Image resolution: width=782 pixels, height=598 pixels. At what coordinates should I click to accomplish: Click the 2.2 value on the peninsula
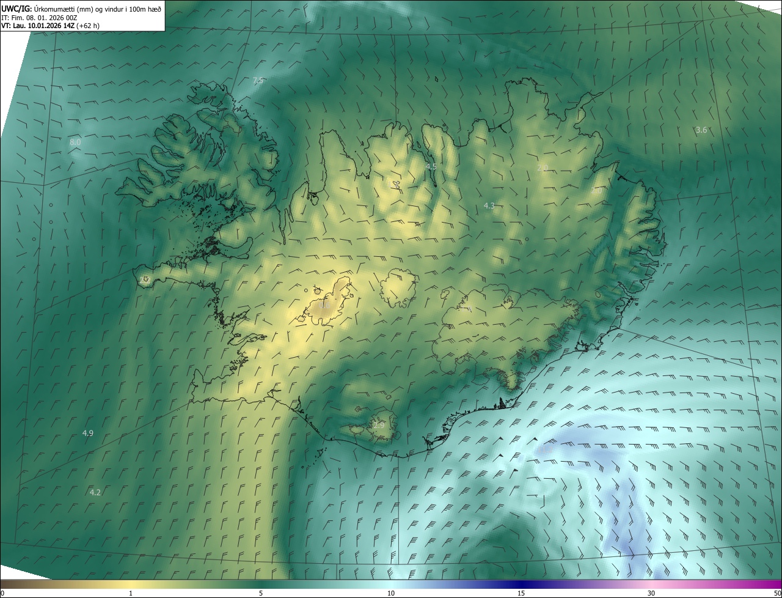click(x=145, y=279)
